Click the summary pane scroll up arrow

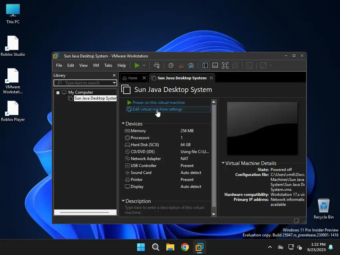point(213,102)
